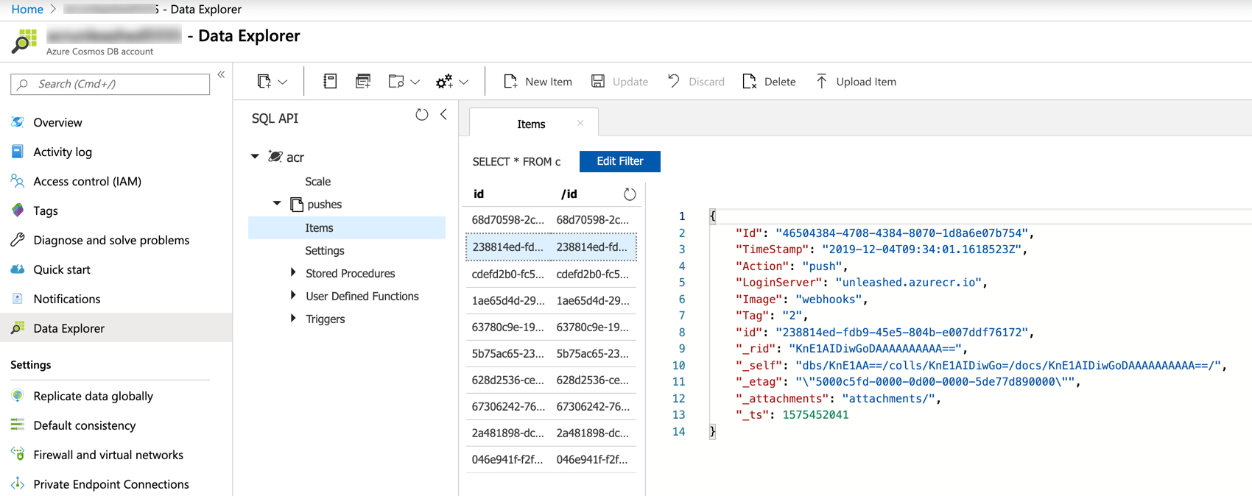
Task: Select Data Explorer in the sidebar
Action: [116, 328]
